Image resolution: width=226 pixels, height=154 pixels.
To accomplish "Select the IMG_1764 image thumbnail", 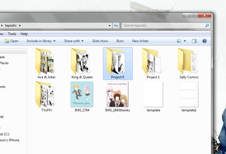I will pos(82,94).
